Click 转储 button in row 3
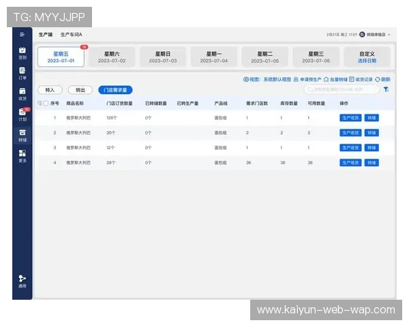 tap(372, 148)
